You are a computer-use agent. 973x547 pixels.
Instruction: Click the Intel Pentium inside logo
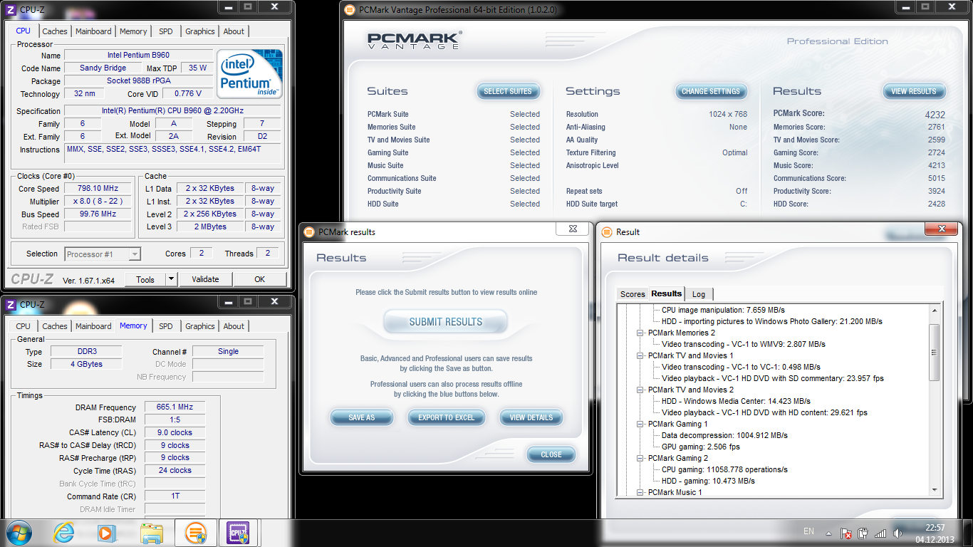pyautogui.click(x=249, y=73)
